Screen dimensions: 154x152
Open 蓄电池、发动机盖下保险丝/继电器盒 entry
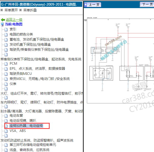37,39
